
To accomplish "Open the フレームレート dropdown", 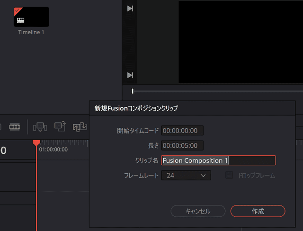I will 186,175.
